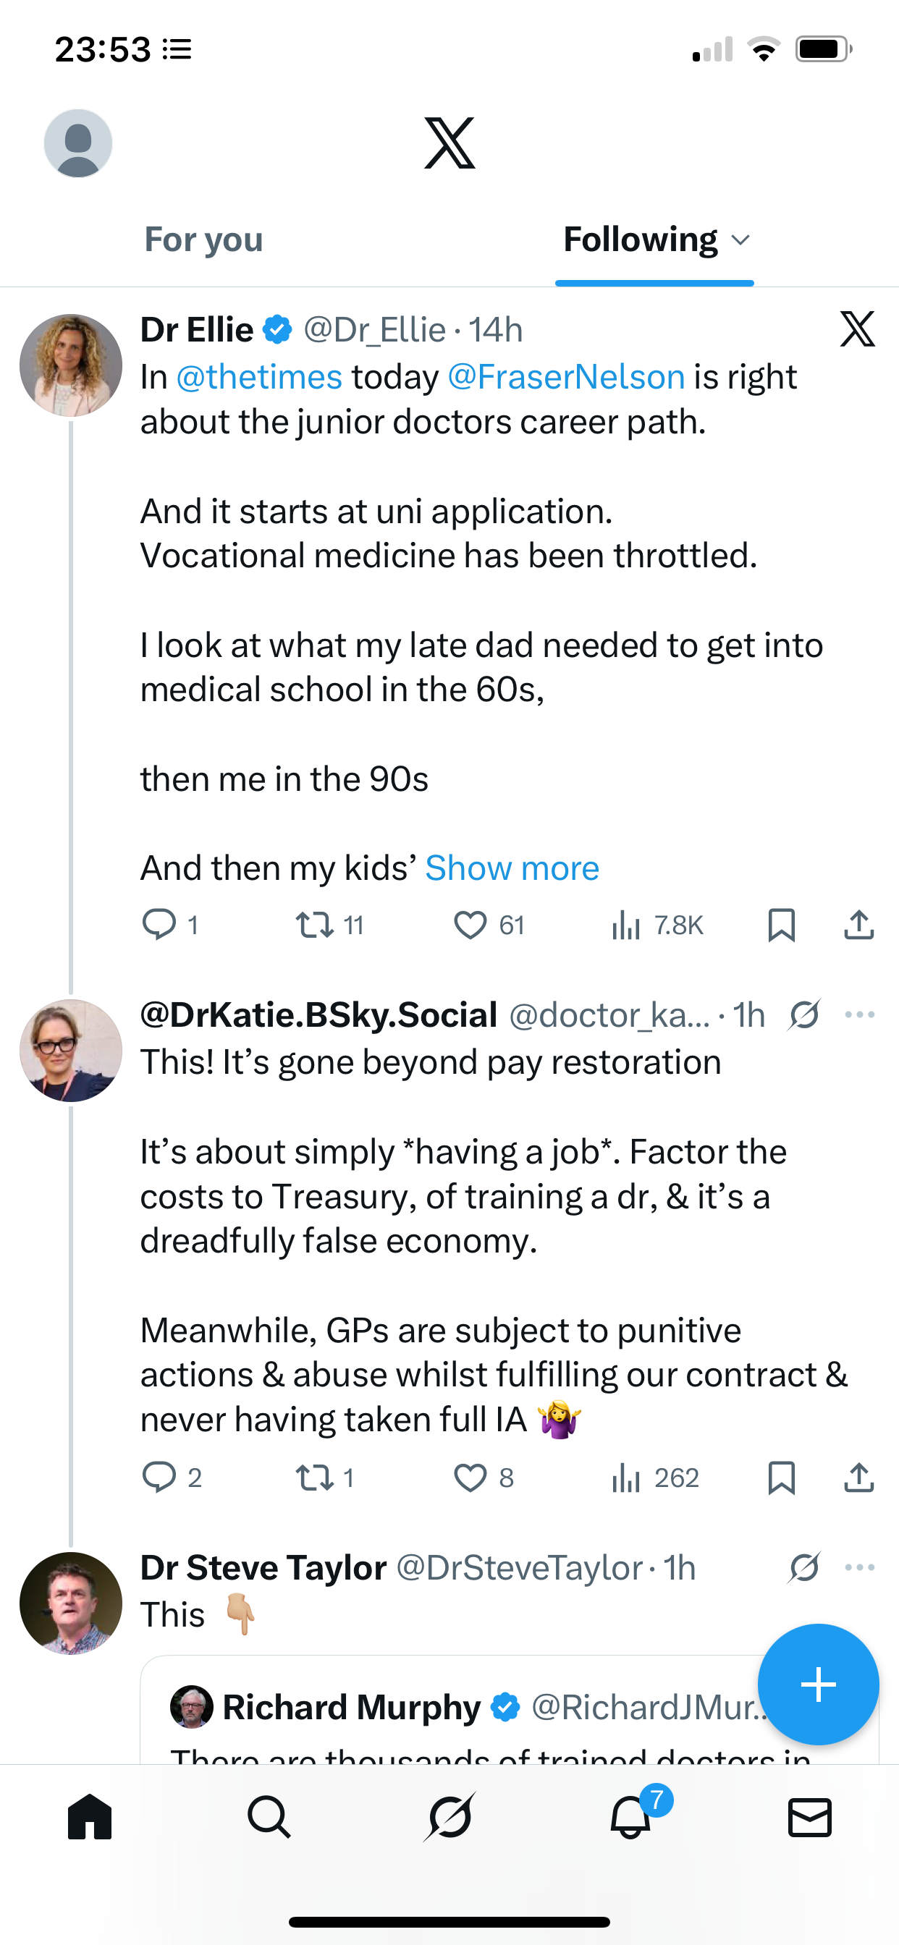This screenshot has width=899, height=1945.
Task: Reply to Dr Ellie's post
Action: 159,925
